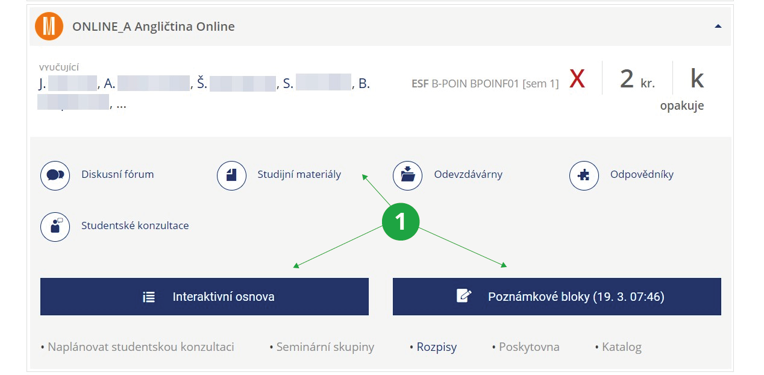
Task: Click the orange M course logo icon
Action: tap(49, 27)
